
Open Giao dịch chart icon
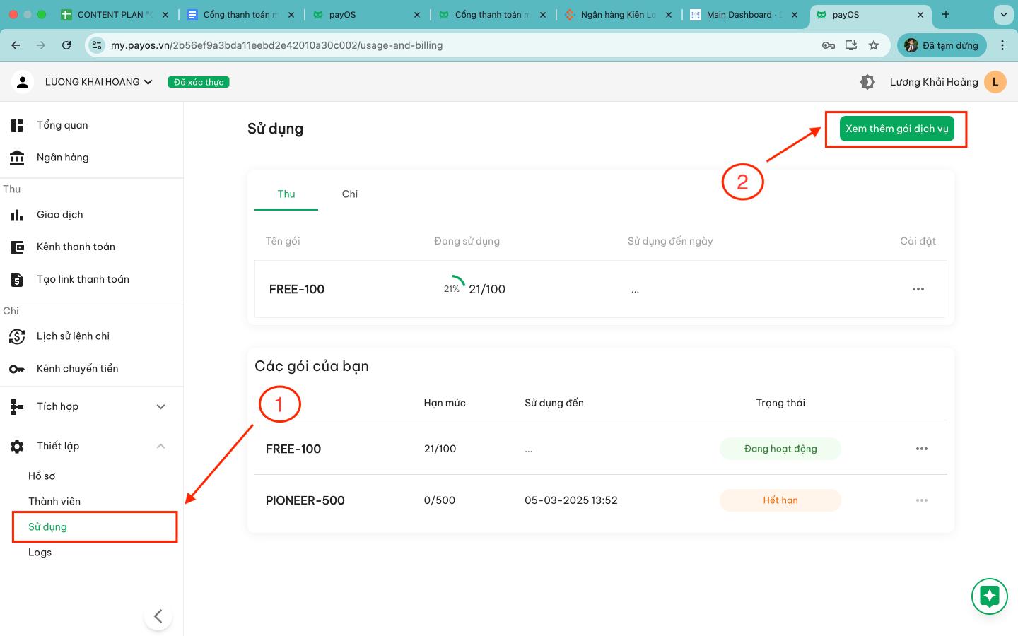pyautogui.click(x=17, y=215)
